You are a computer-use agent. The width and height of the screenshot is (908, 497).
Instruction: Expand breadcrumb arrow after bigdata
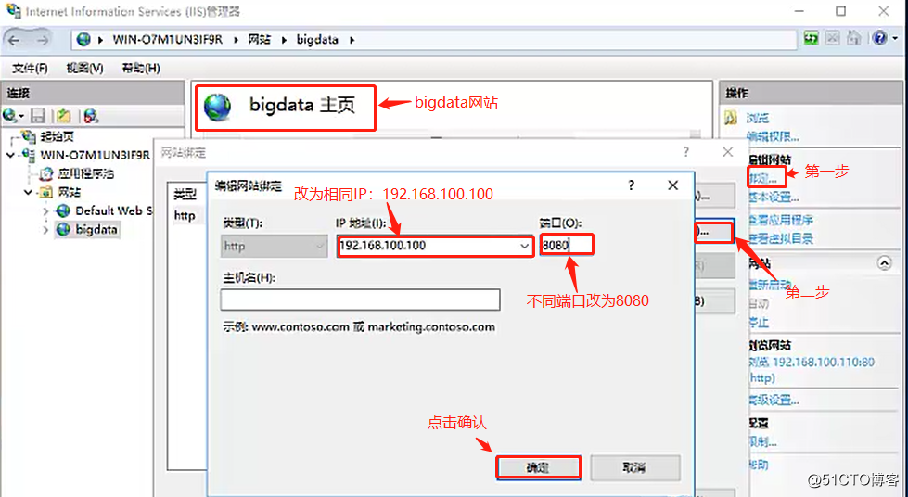point(352,40)
